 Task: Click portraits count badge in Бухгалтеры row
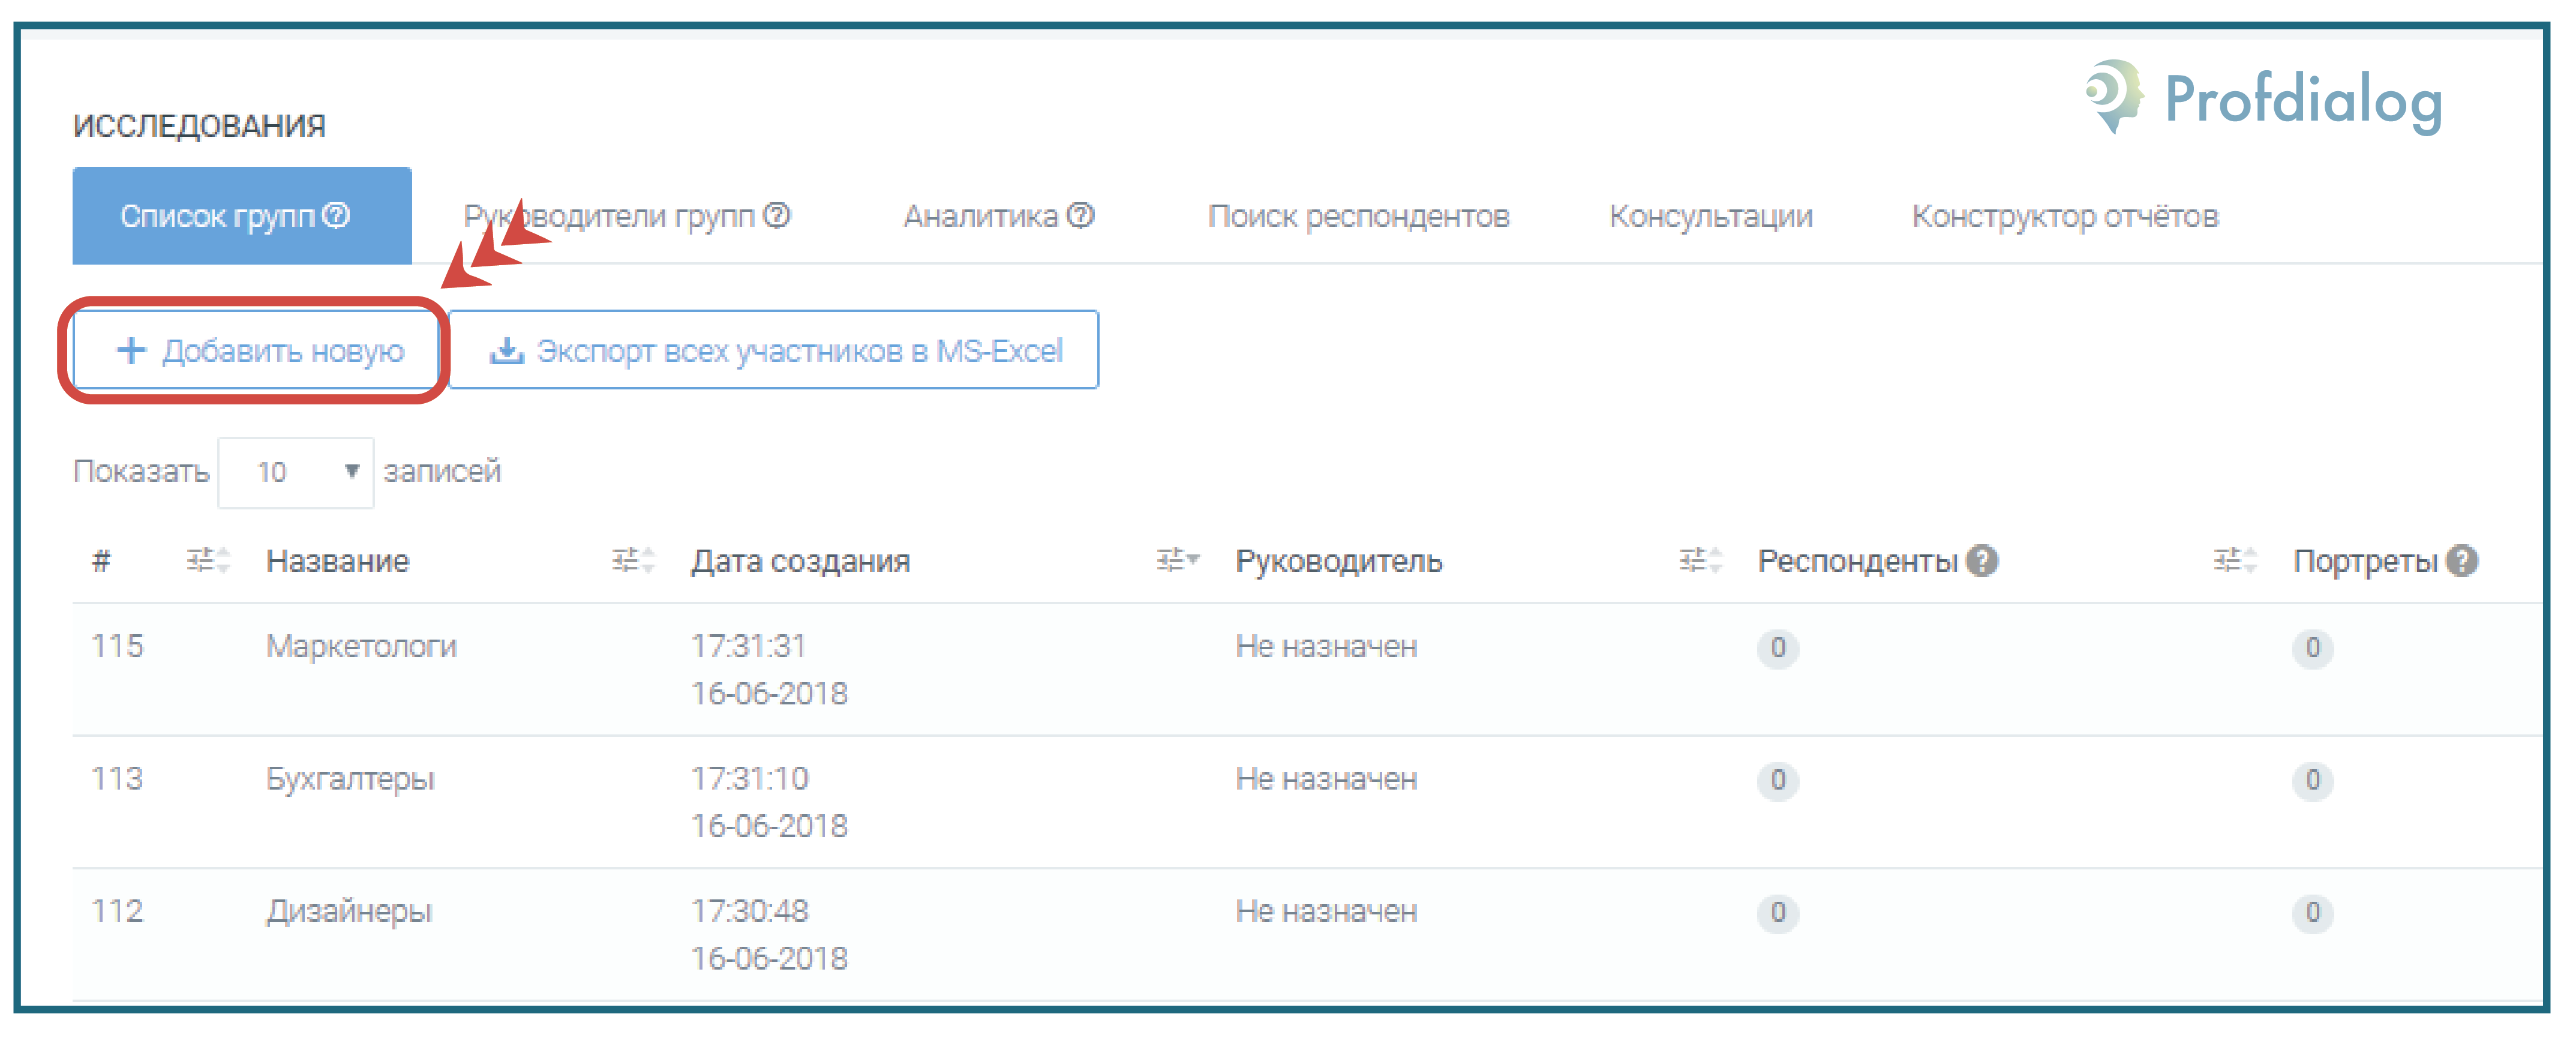pyautogui.click(x=2312, y=780)
